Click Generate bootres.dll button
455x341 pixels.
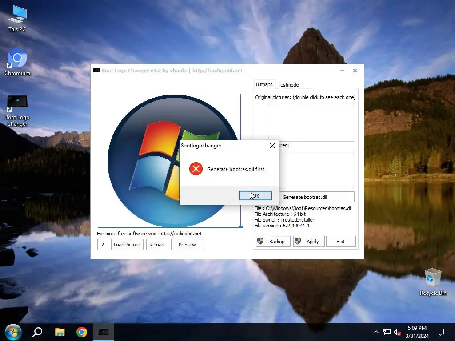(x=316, y=197)
